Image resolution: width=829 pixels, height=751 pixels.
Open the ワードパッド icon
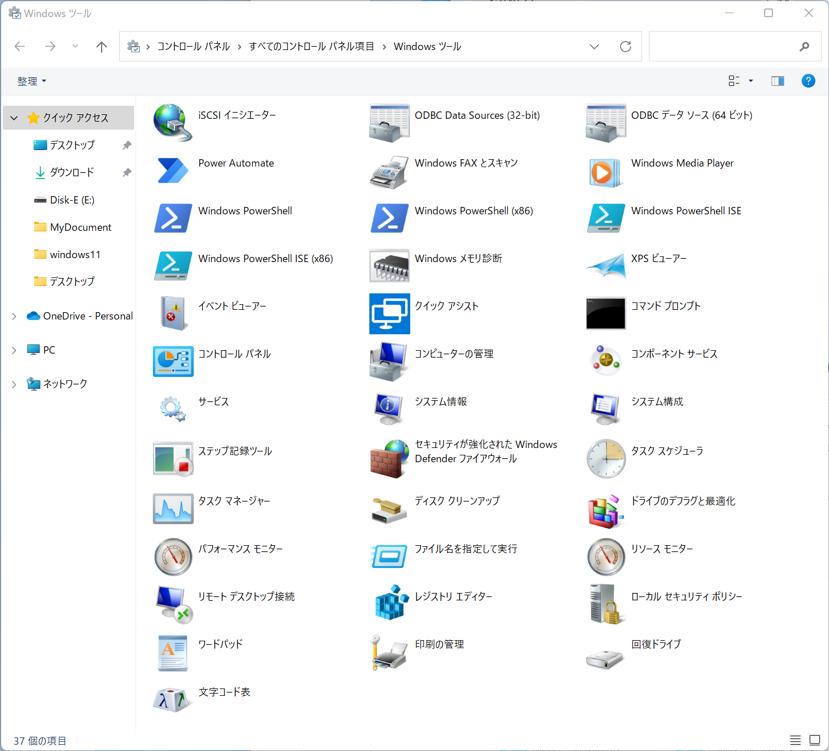tap(173, 652)
